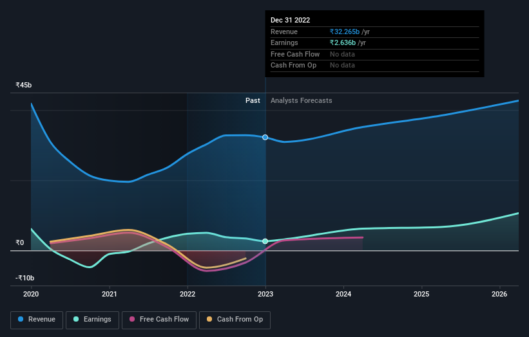
Task: Click the ₹32.265b revenue value in tooltip
Action: (345, 32)
